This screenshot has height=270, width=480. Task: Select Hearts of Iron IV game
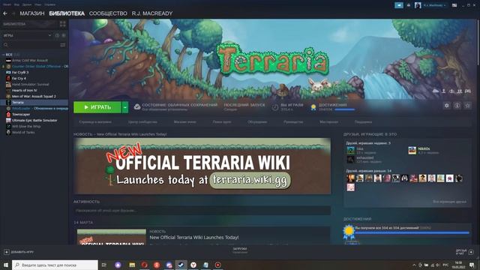point(25,90)
